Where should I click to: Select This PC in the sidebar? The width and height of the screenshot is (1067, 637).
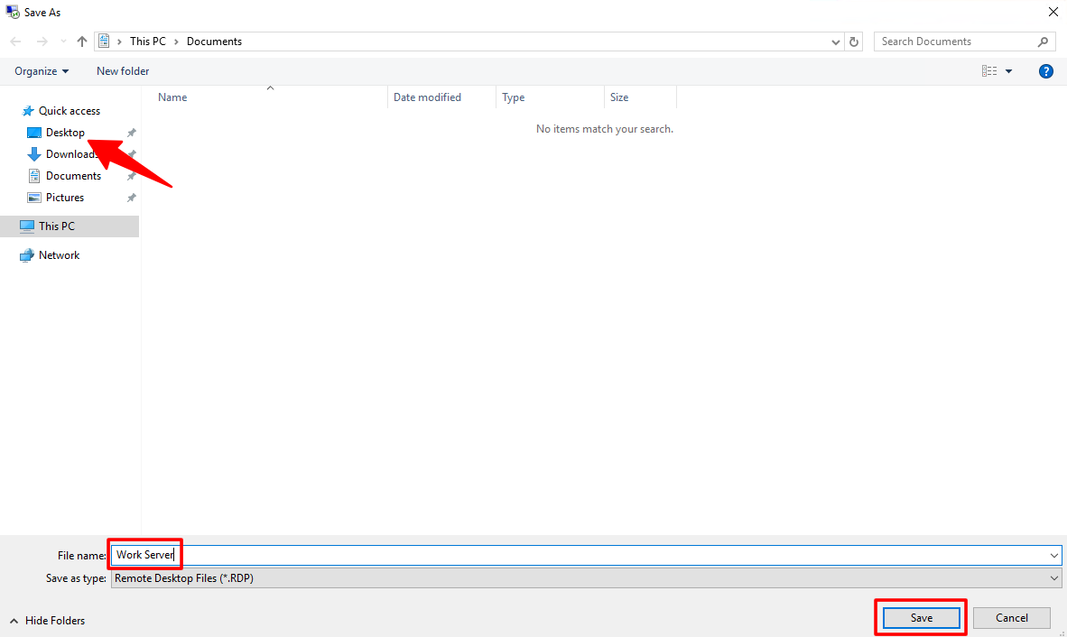[x=59, y=226]
